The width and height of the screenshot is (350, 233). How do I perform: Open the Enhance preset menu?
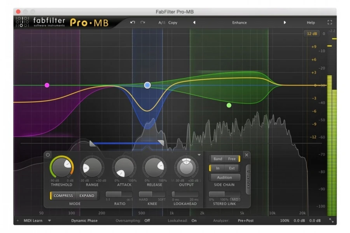coord(239,23)
